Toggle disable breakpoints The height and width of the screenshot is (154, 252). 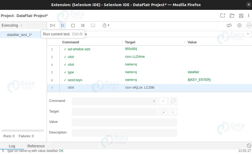[x=229, y=25]
